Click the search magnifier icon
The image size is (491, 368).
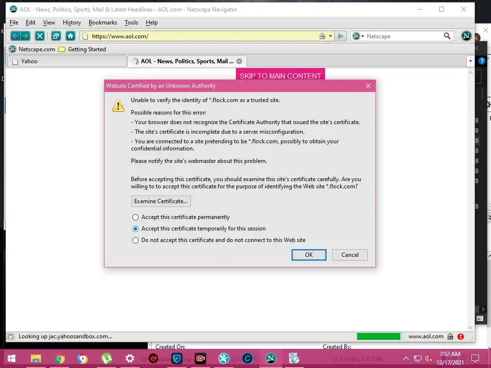pos(447,36)
